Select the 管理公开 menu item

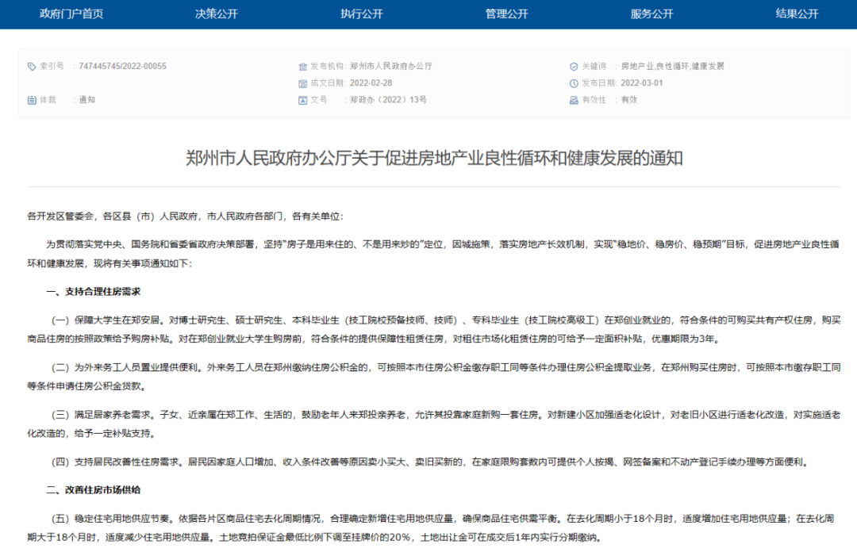pos(506,14)
